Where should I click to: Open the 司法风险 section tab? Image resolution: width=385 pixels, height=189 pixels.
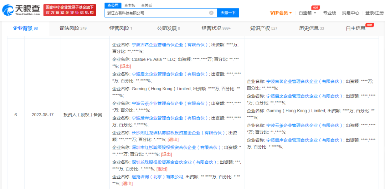pos(73,29)
